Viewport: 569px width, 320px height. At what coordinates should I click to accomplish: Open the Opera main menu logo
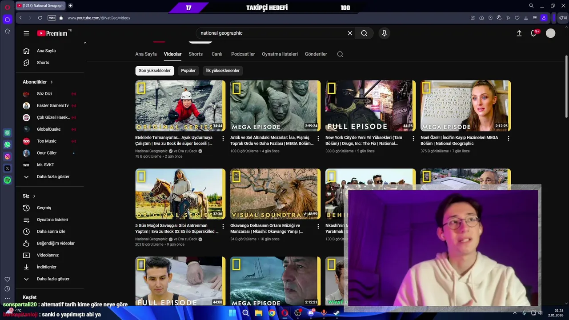coord(7,7)
